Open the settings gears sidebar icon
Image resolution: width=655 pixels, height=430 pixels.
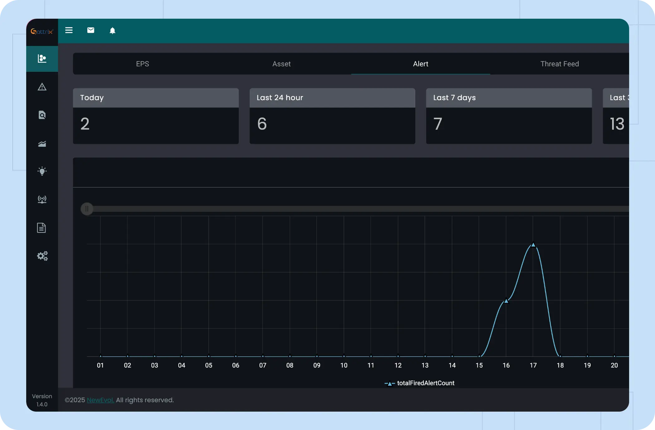point(42,256)
